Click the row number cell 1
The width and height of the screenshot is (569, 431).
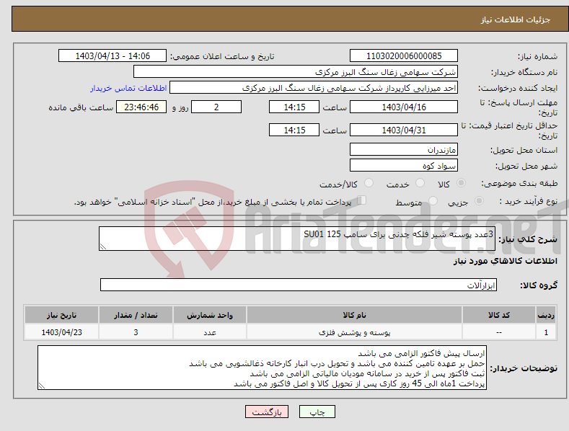pos(546,332)
